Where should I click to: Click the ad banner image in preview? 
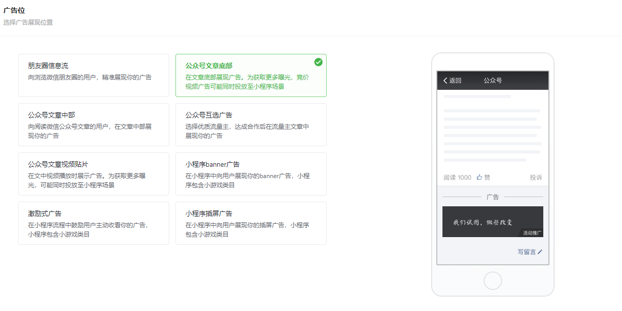click(x=484, y=221)
